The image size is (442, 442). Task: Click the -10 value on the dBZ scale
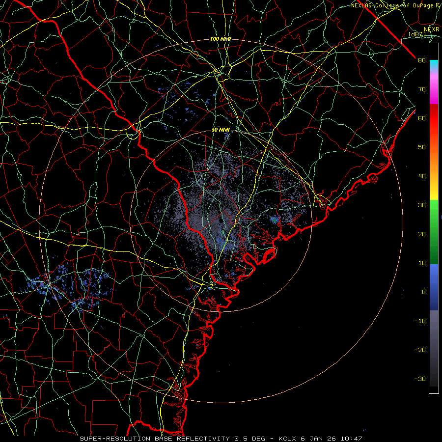pos(420,321)
